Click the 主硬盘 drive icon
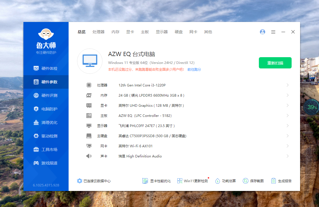 89,136
